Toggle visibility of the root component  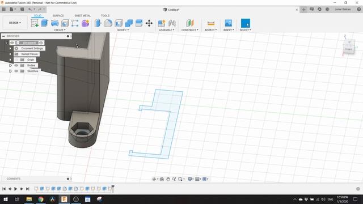click(x=12, y=43)
